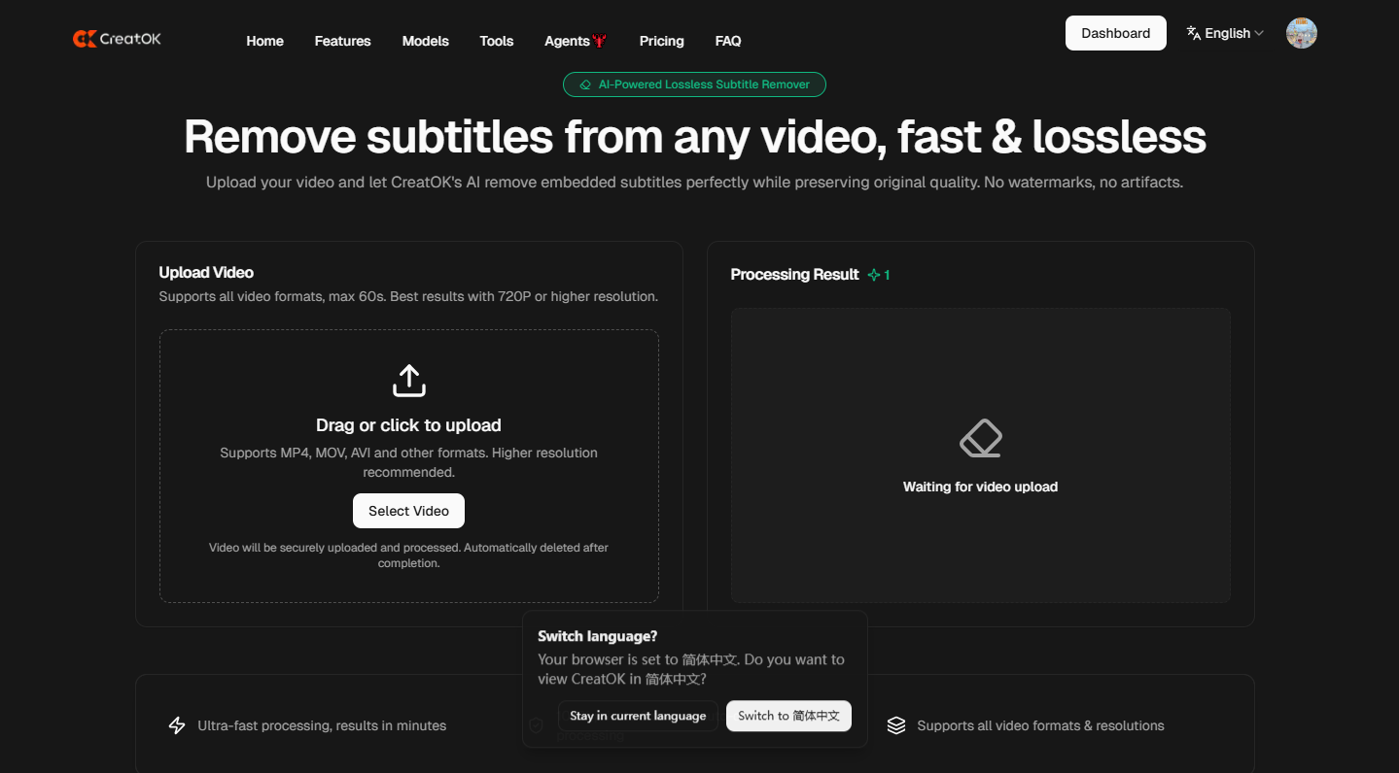This screenshot has height=773, width=1399.
Task: Click the AI-Powered Lossless Subtitle Remover badge
Action: point(694,84)
